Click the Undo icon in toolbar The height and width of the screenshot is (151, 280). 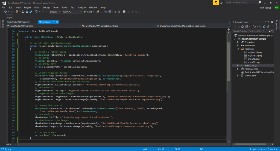[x=36, y=12]
